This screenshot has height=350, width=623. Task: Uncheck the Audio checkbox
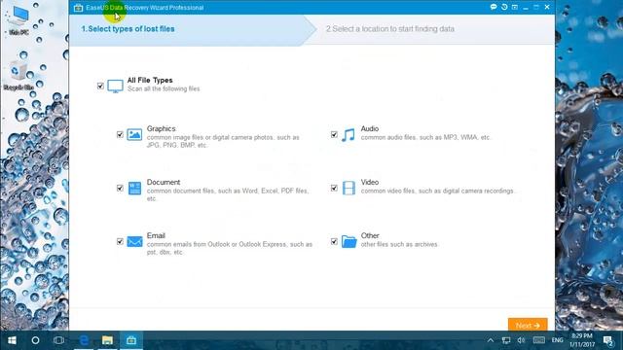point(334,134)
